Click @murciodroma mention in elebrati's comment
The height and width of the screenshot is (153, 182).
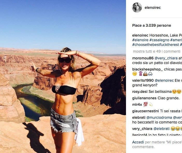point(159,117)
